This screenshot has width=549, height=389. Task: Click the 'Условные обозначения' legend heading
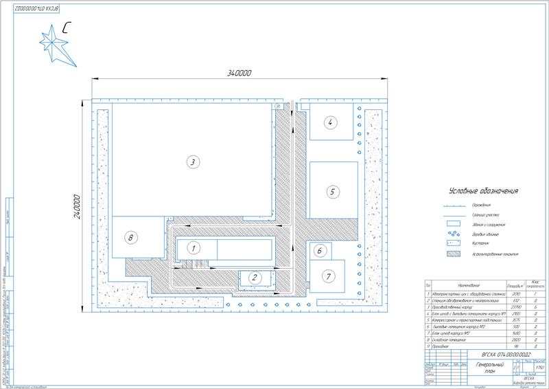point(483,191)
